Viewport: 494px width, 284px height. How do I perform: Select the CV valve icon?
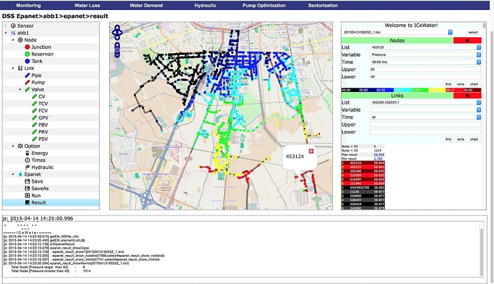(35, 97)
